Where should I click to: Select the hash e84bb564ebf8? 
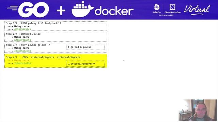click(22, 51)
